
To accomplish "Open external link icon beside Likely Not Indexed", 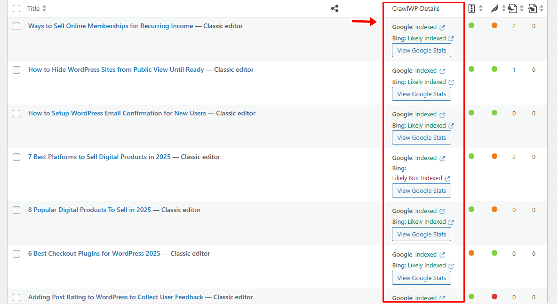I will point(447,179).
